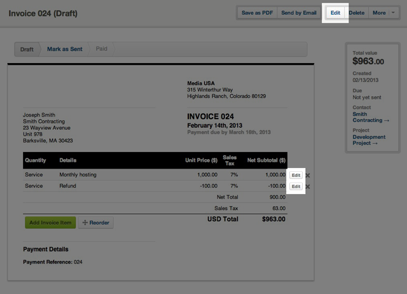The height and width of the screenshot is (294, 407).
Task: Edit the Monthly hosting line item
Action: [296, 175]
